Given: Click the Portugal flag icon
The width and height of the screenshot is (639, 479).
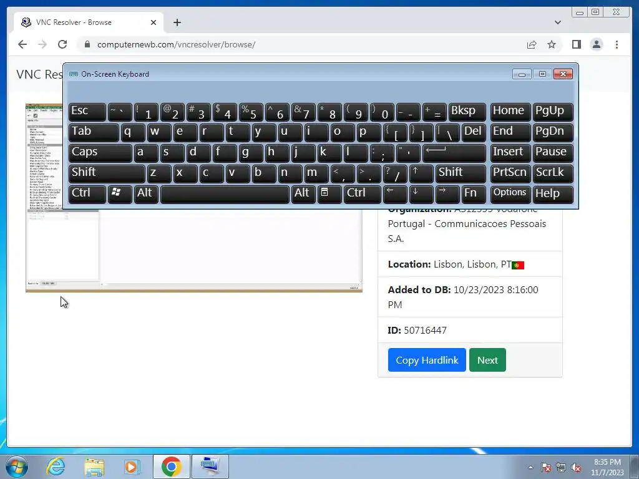Looking at the screenshot, I should (x=518, y=265).
